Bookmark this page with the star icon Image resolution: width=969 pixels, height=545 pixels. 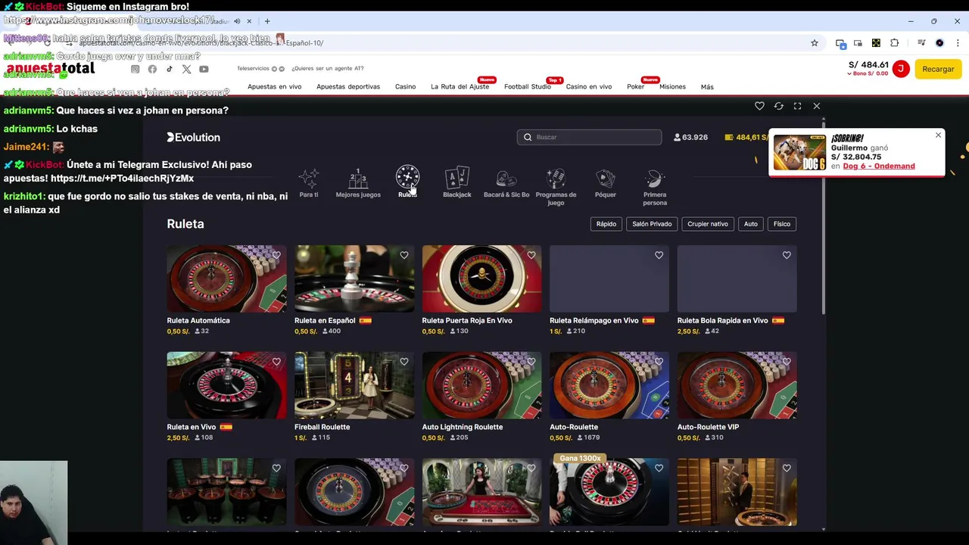point(815,43)
